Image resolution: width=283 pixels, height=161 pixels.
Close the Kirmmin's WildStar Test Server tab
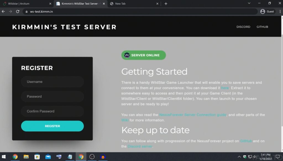coord(104,4)
